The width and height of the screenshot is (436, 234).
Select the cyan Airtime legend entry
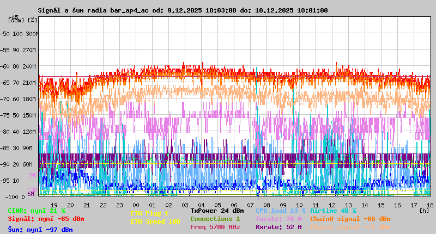tap(333, 211)
